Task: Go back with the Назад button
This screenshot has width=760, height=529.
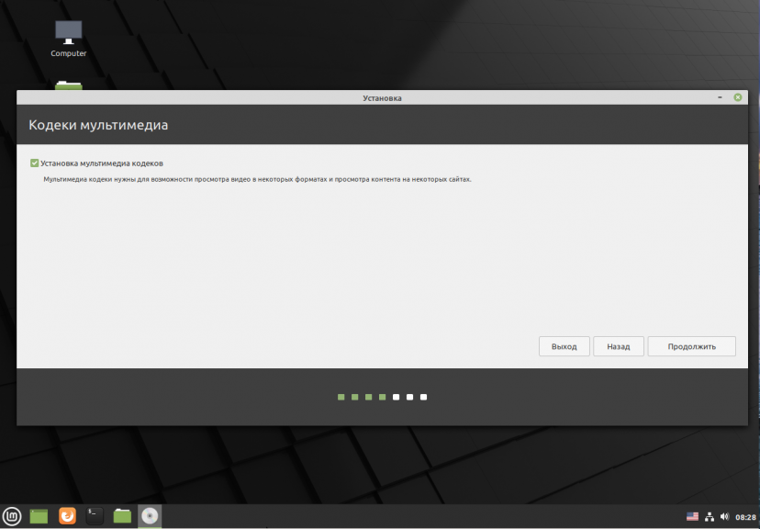Action: [x=619, y=346]
